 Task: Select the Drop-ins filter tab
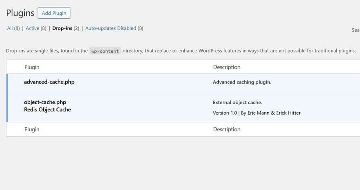click(x=62, y=28)
